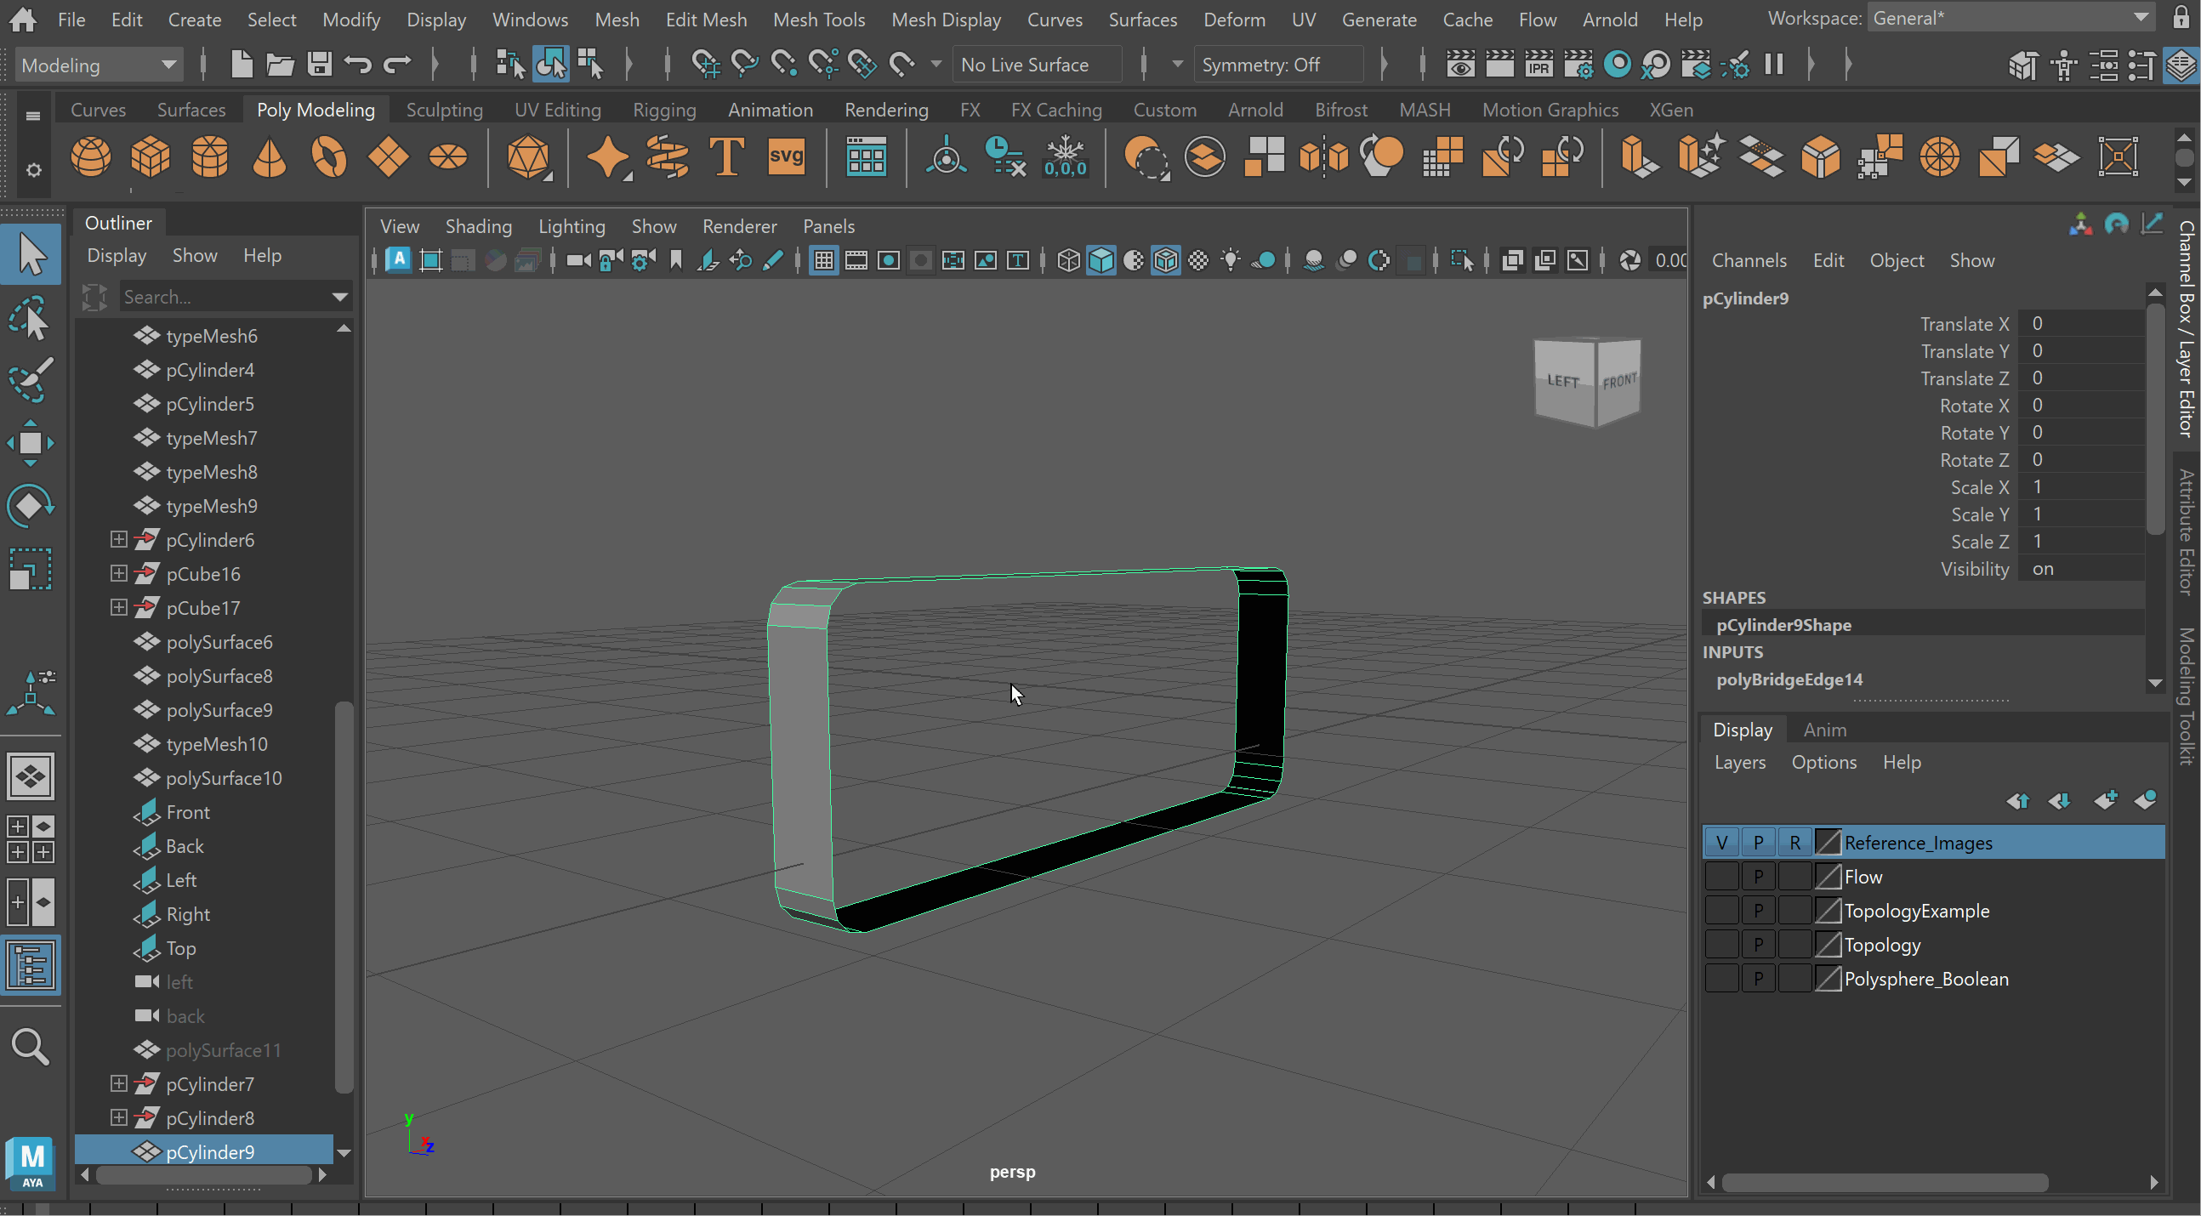Open the Workspace General dropdown
This screenshot has height=1216, width=2201.
pos(2008,18)
